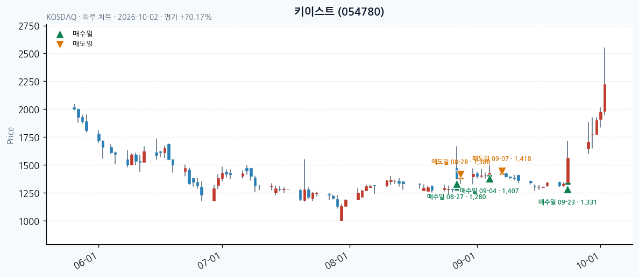639x277 pixels.
Task: Click y-axis value 2250
Action: coord(30,82)
